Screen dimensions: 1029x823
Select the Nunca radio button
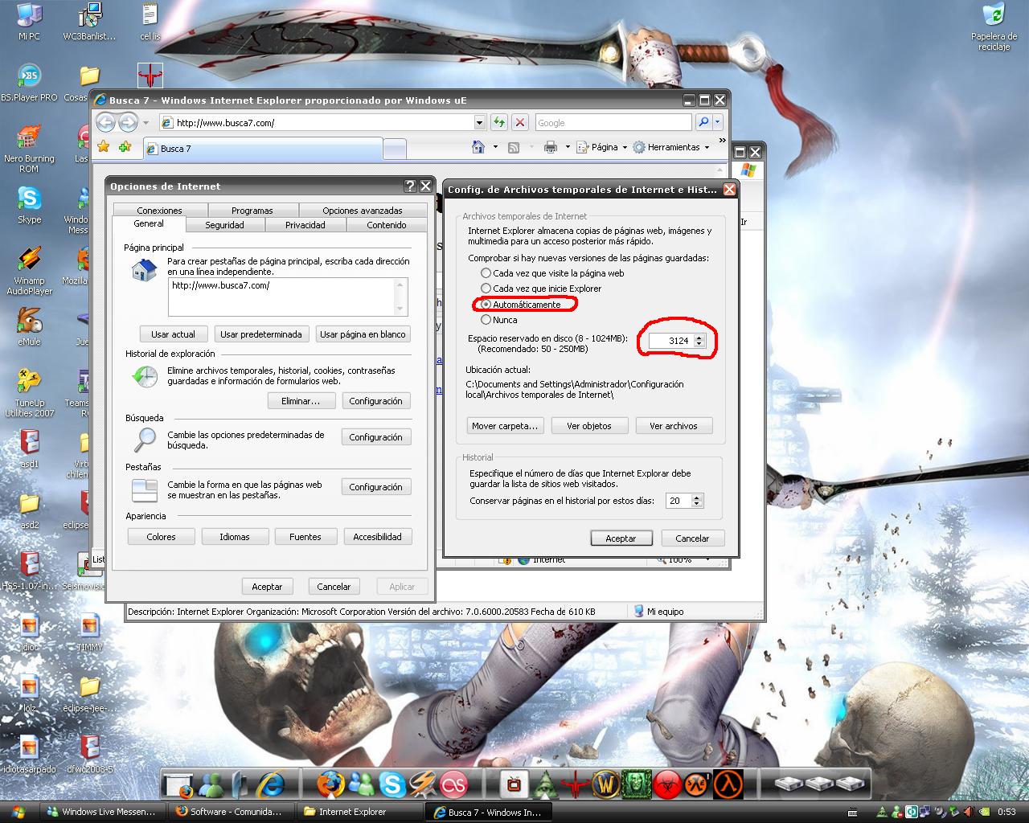(x=486, y=320)
